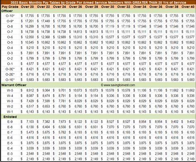The width and height of the screenshot is (196, 162).
Task: Click the "Warrant Officer" section heading
Action: tap(14, 85)
